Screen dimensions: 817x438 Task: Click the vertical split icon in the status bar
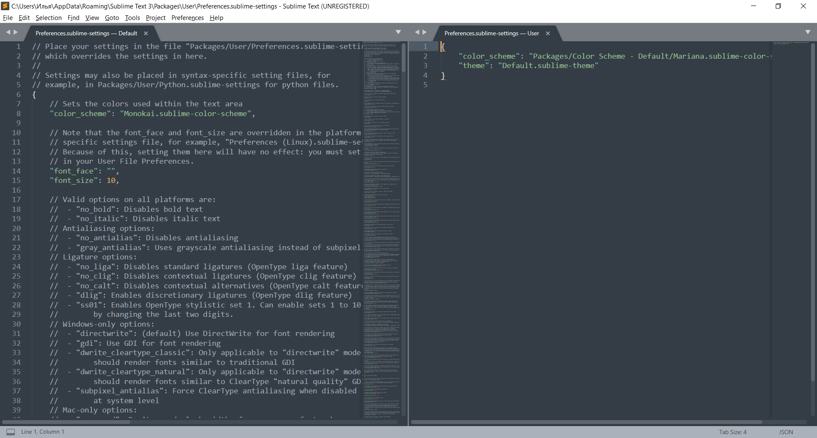(x=11, y=432)
